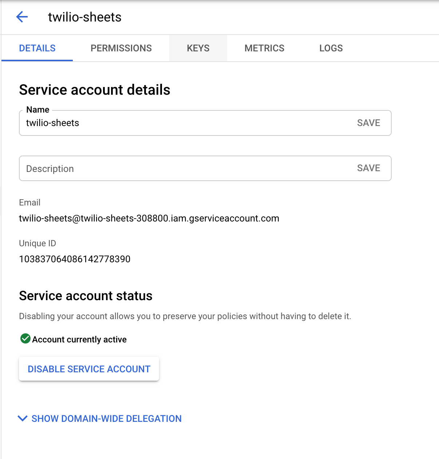Screen dimensions: 439x459
Task: Click the Account currently active text
Action: [79, 340]
